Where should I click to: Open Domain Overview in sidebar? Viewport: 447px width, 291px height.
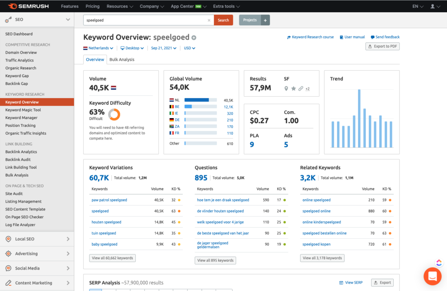coord(21,52)
